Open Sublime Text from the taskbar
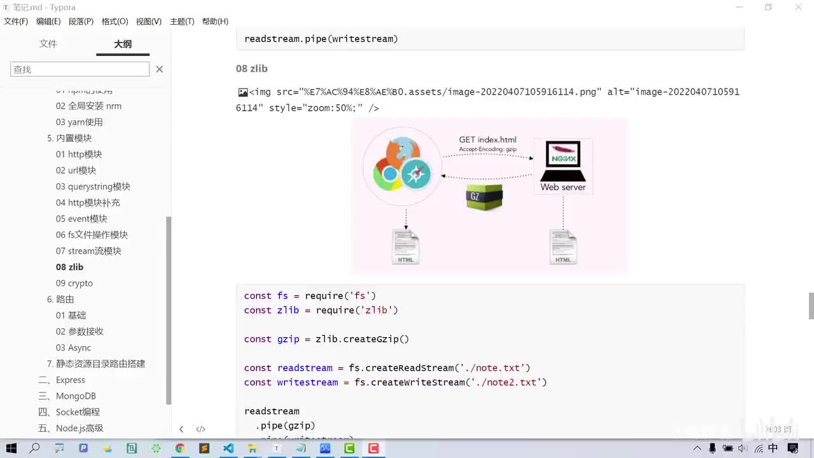This screenshot has height=458, width=814. click(x=204, y=448)
